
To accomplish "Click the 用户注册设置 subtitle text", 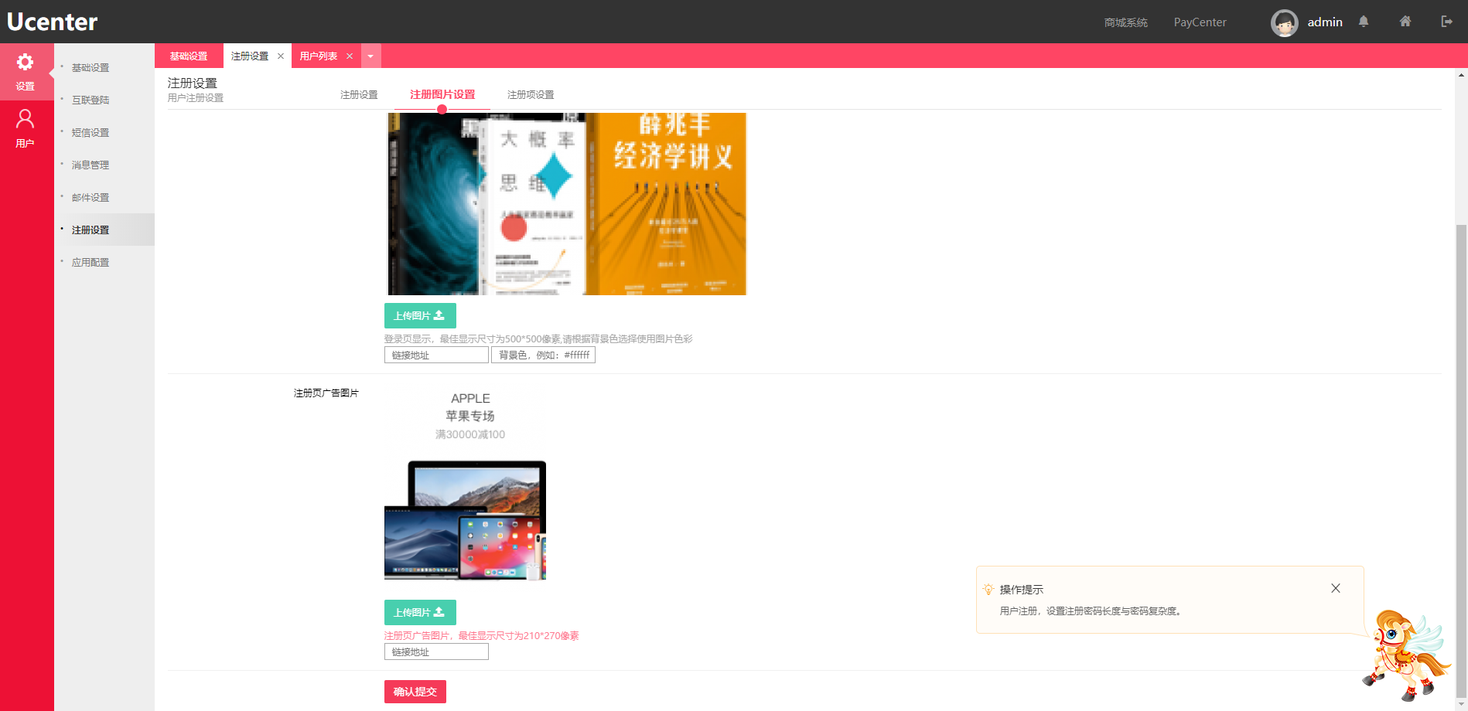I will click(196, 98).
